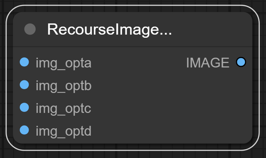This screenshot has width=266, height=158.
Task: Click the IMAGE output label
Action: click(208, 63)
